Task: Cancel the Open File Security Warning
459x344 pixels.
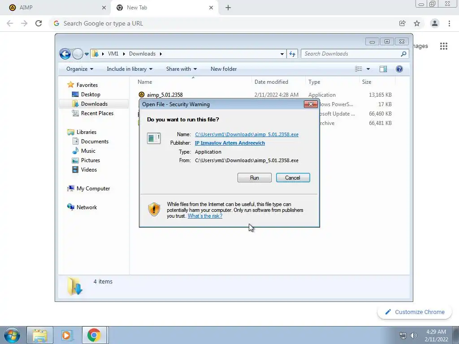Action: pyautogui.click(x=293, y=177)
